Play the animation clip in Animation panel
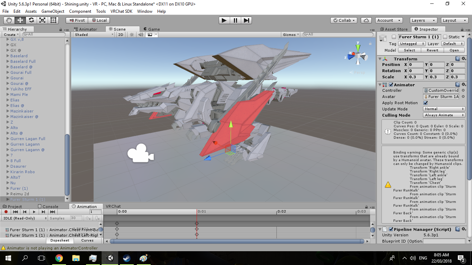 [x=34, y=212]
